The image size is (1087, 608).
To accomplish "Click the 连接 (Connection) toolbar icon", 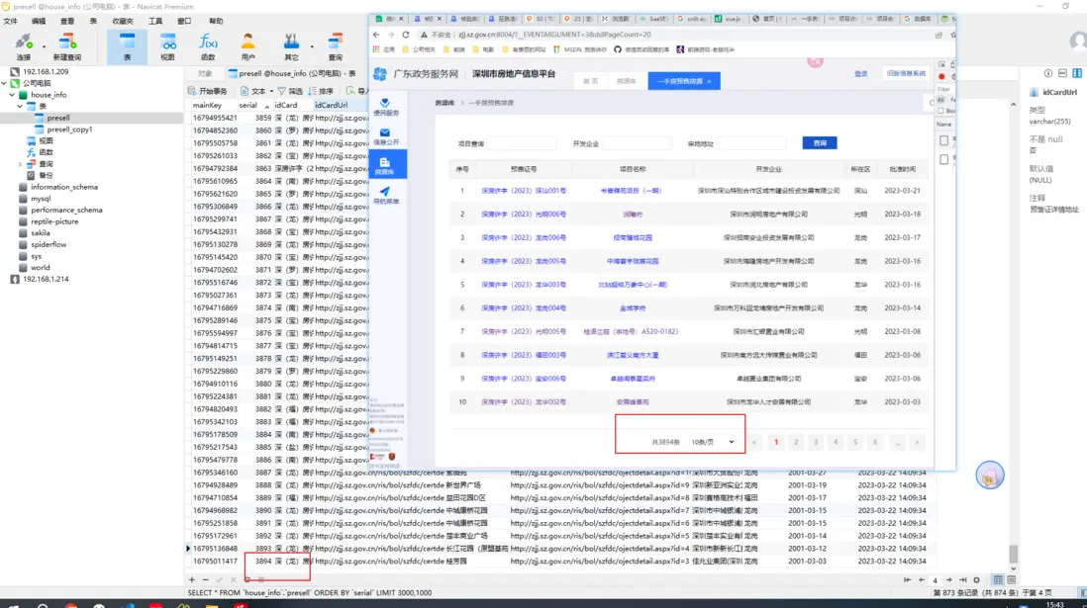I will pos(23,45).
